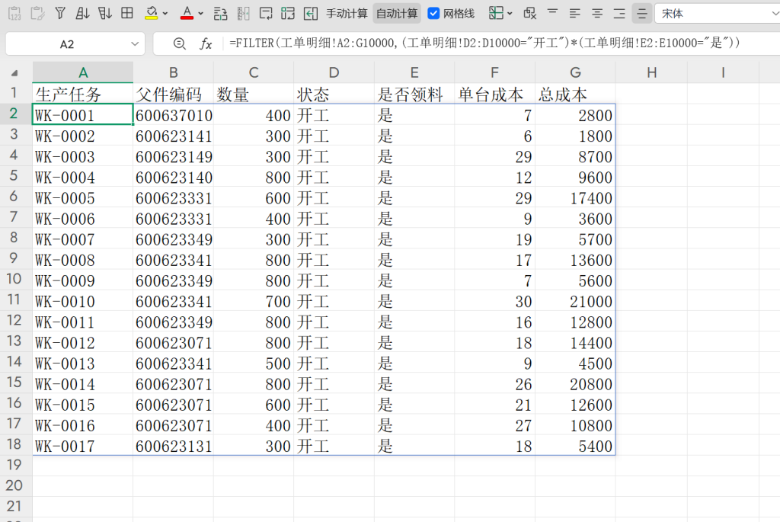This screenshot has height=522, width=780.
Task: Click the table grid icon in toolbar
Action: (x=127, y=14)
